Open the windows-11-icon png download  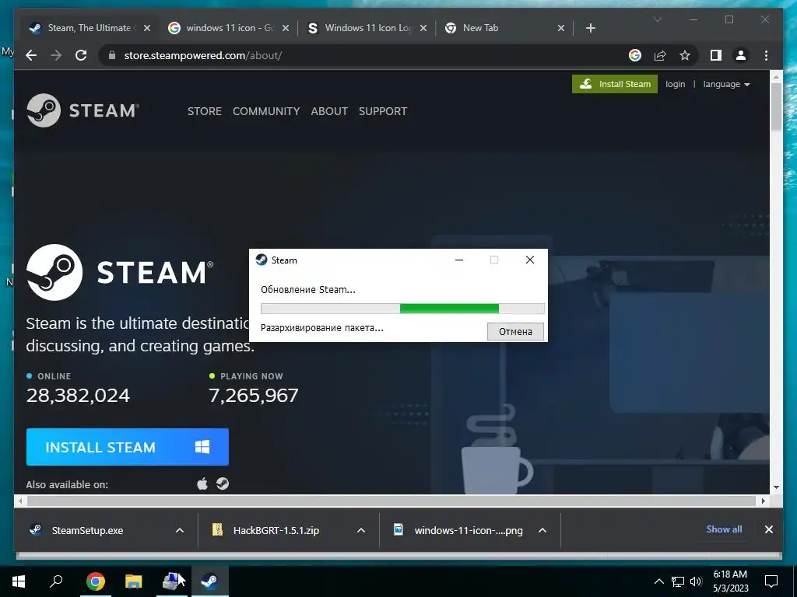[x=468, y=530]
